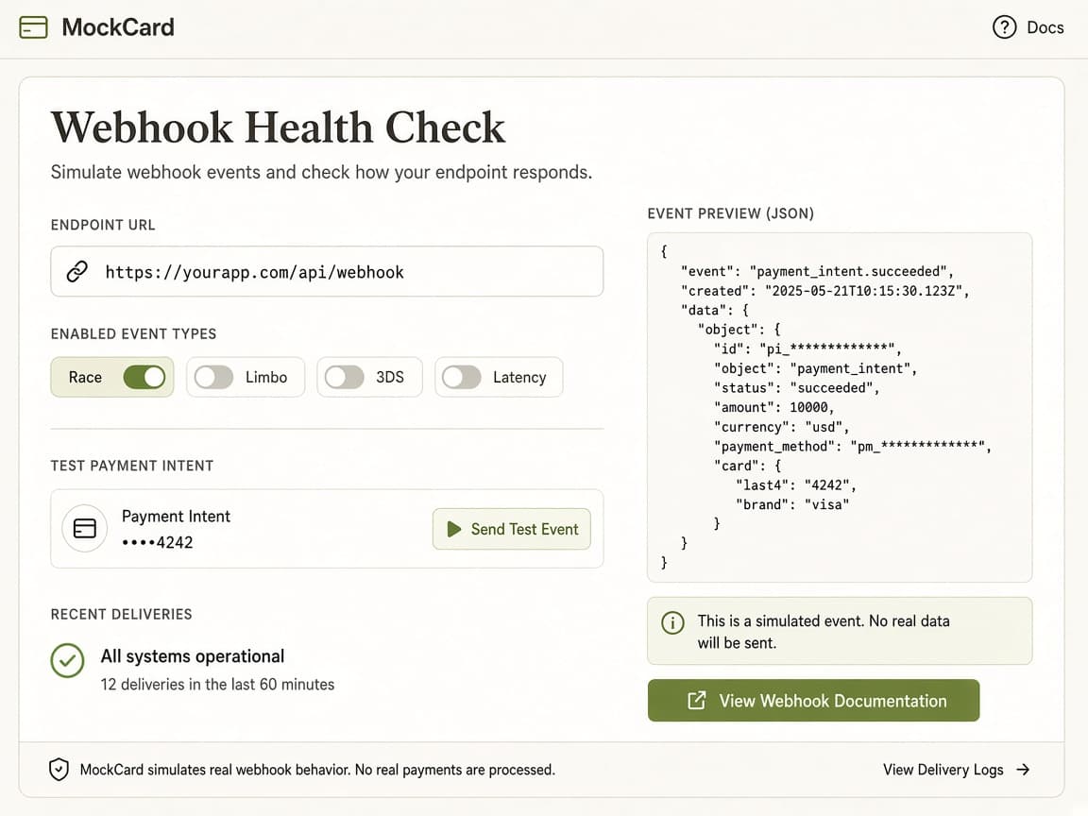Viewport: 1088px width, 816px height.
Task: Click the arrow icon next to View Delivery Logs
Action: coord(1023,770)
